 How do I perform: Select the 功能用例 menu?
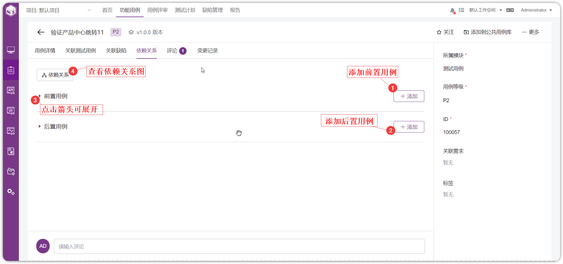[x=130, y=10]
